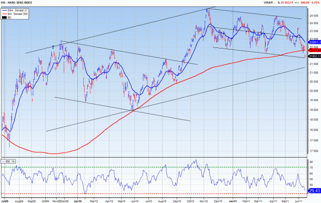Click the RSI 14 indicator label
This screenshot has width=321, height=203.
[9, 160]
